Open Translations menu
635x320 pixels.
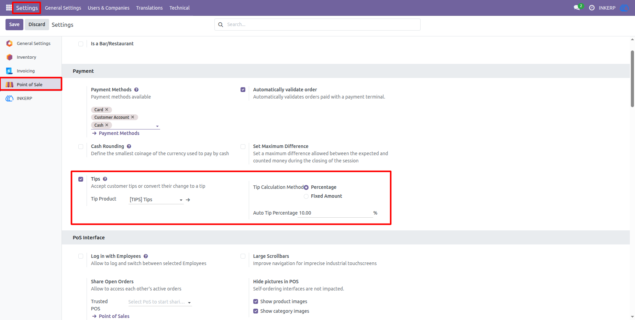(149, 8)
